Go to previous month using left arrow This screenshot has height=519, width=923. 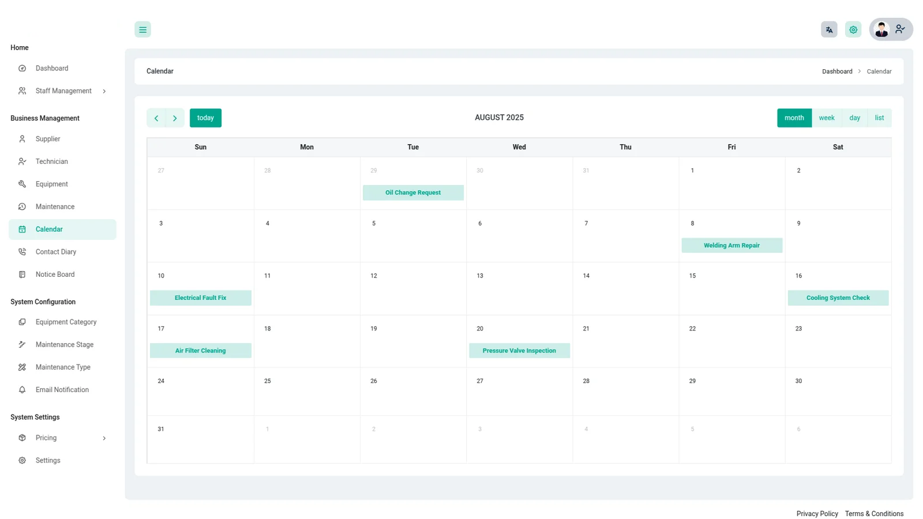pyautogui.click(x=156, y=118)
